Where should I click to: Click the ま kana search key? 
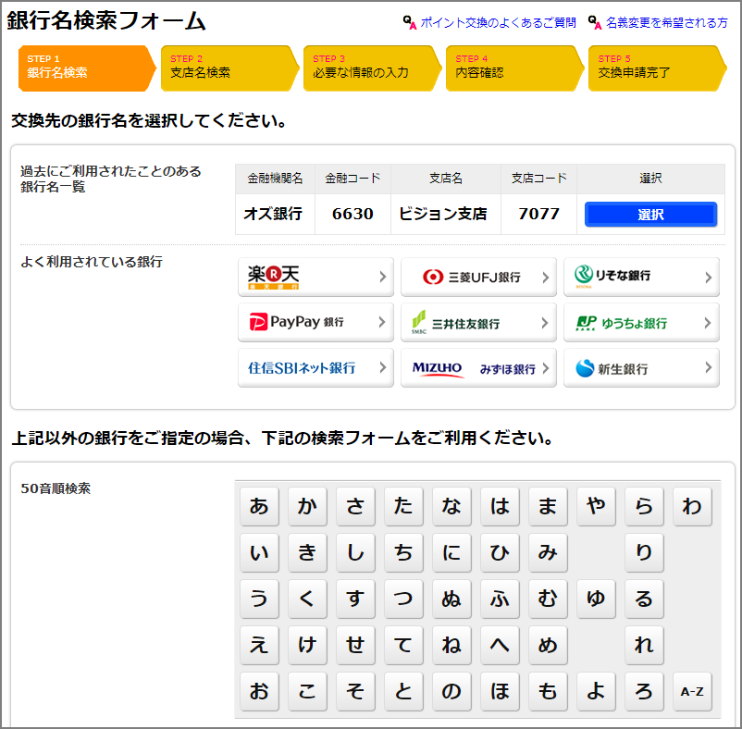548,506
